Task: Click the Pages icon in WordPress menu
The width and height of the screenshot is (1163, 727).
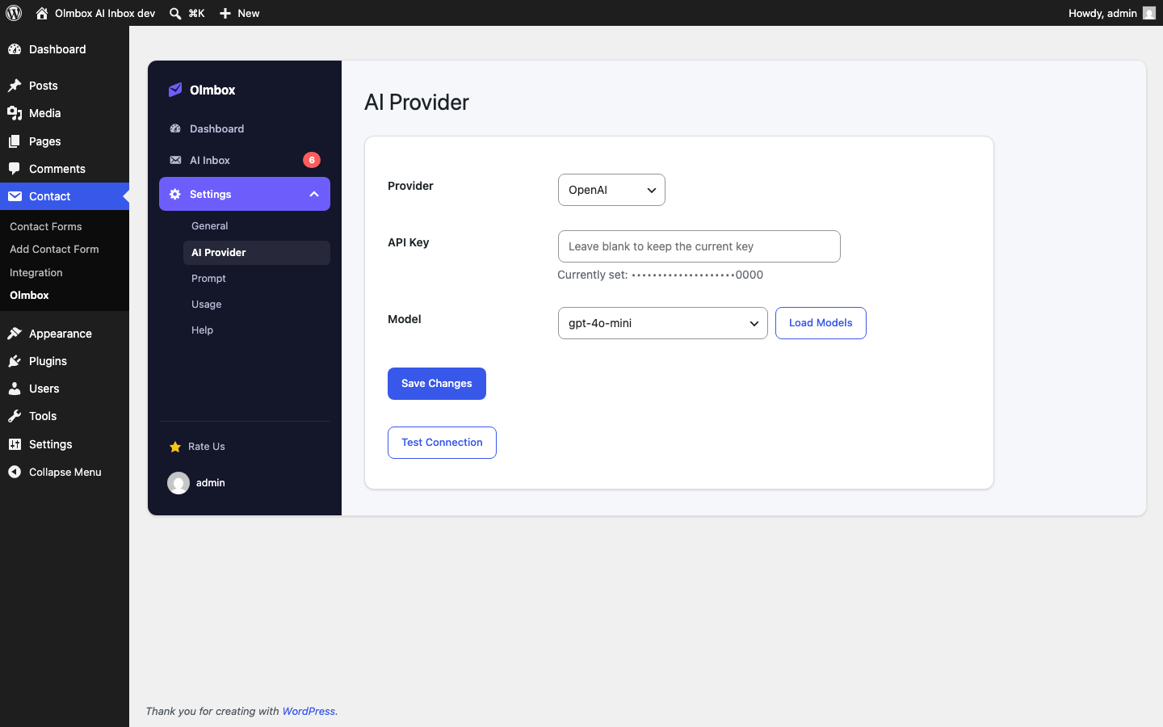Action: click(x=15, y=141)
